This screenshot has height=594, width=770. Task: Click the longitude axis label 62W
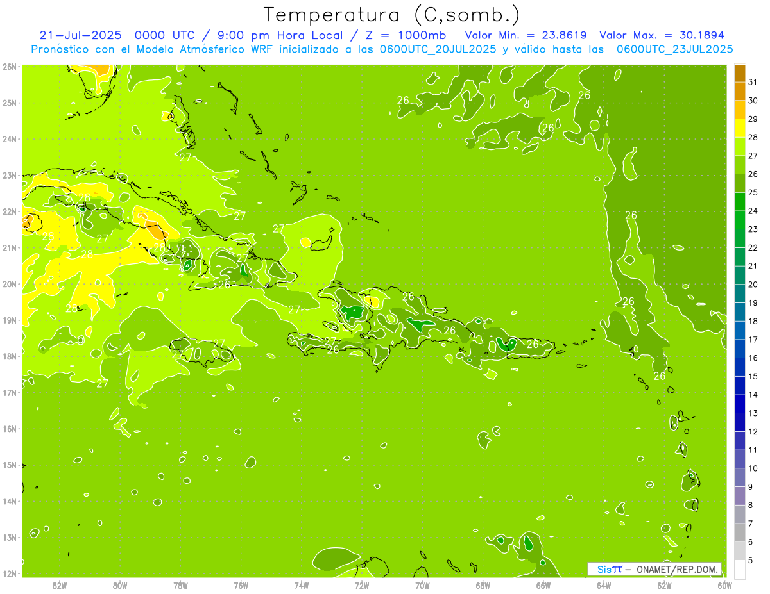(x=664, y=584)
